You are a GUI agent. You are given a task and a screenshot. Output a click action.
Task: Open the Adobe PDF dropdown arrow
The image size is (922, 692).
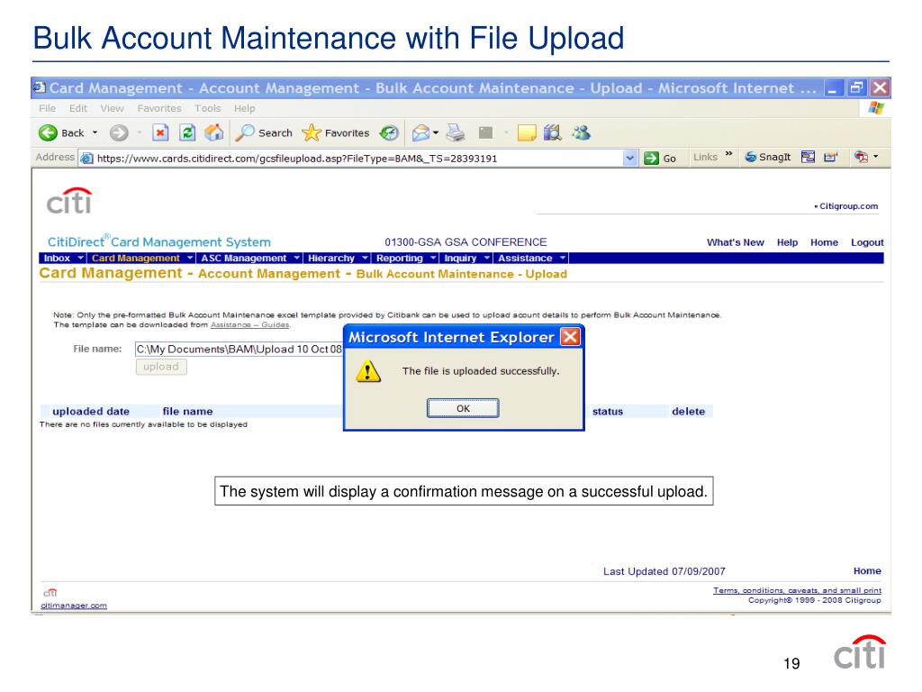tap(875, 157)
